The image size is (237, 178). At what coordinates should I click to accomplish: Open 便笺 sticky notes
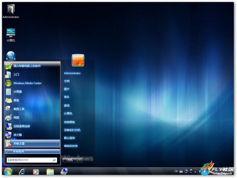click(x=32, y=100)
